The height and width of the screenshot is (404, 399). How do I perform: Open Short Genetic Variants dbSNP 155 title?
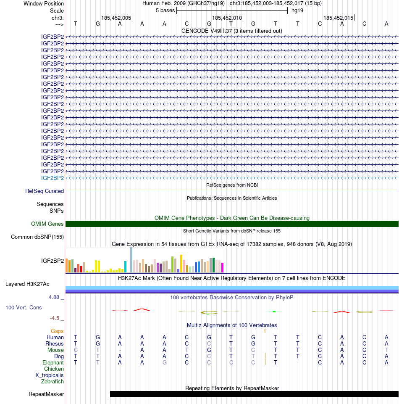point(232,231)
